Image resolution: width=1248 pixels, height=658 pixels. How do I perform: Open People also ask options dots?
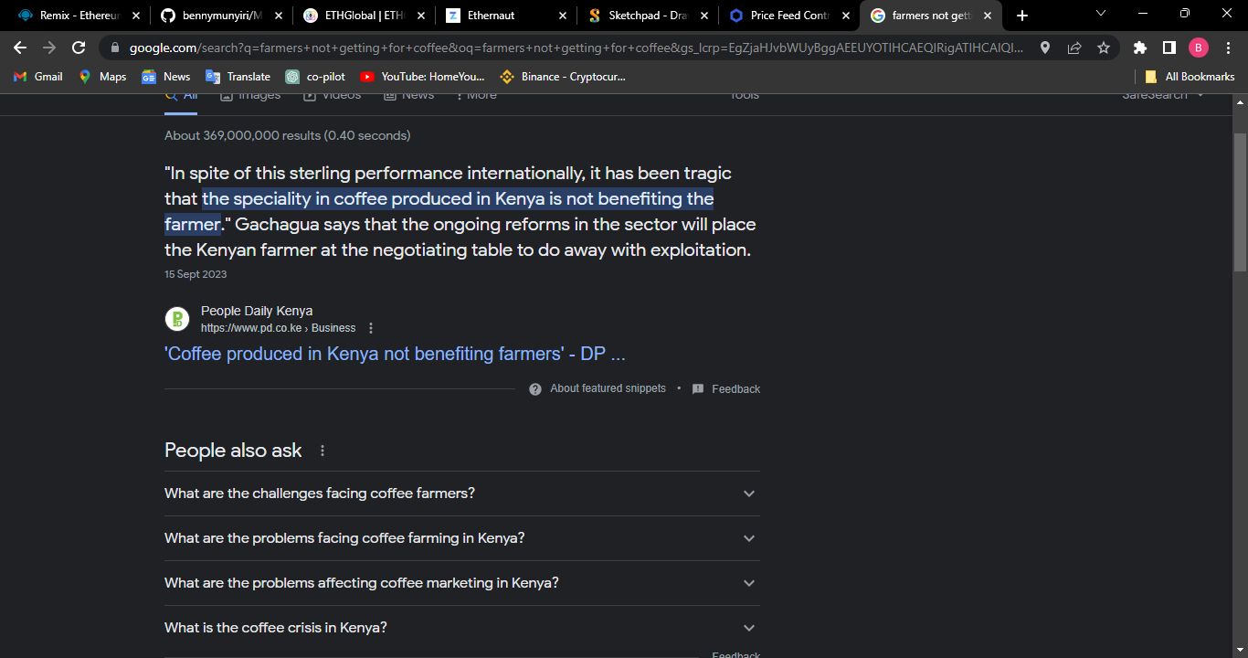point(322,451)
